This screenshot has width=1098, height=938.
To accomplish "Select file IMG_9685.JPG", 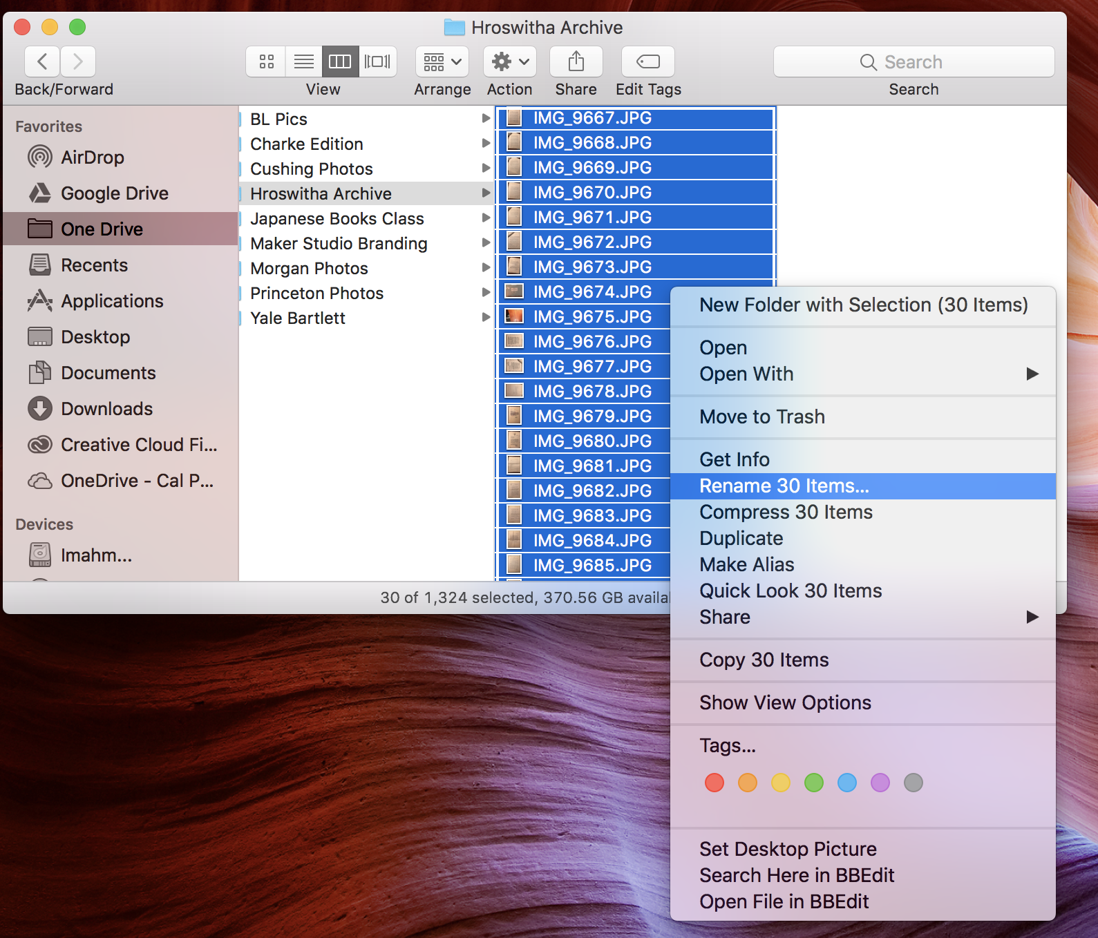I will point(584,565).
